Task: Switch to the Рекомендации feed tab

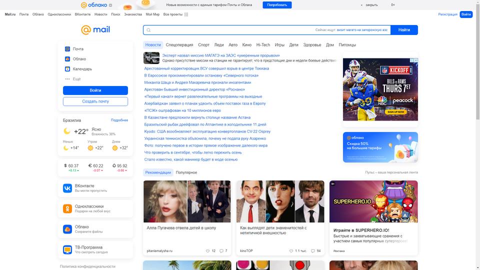Action: coord(158,172)
